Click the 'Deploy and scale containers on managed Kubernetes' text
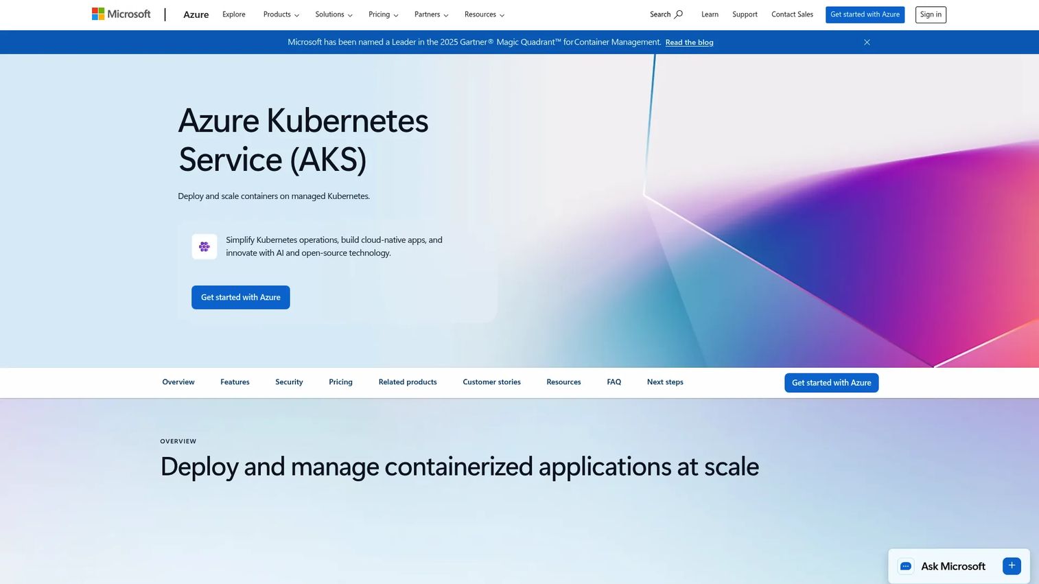This screenshot has width=1039, height=584. coord(274,196)
